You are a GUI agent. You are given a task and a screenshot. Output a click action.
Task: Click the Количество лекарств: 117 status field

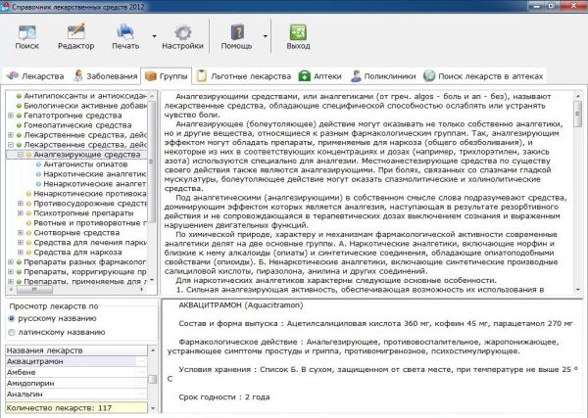click(76, 408)
